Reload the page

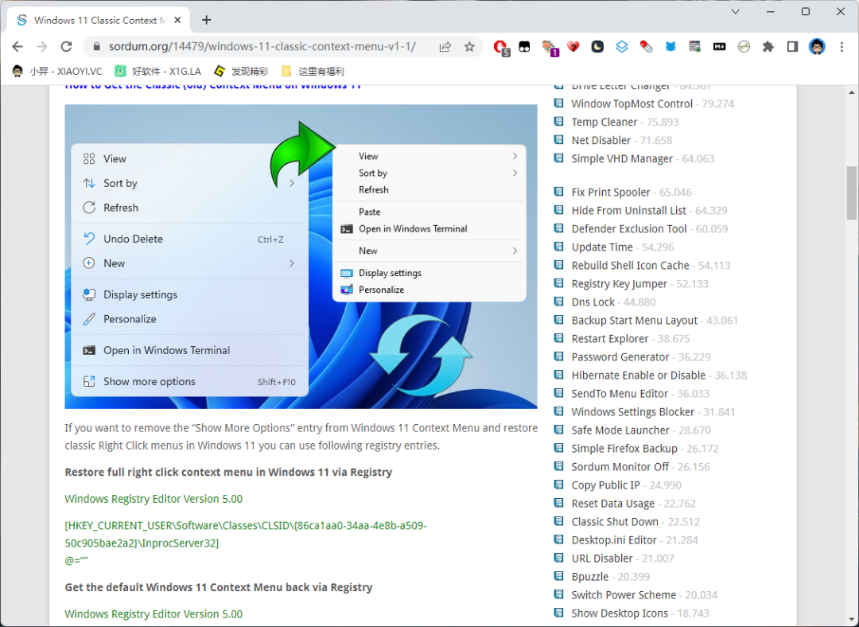(x=67, y=47)
